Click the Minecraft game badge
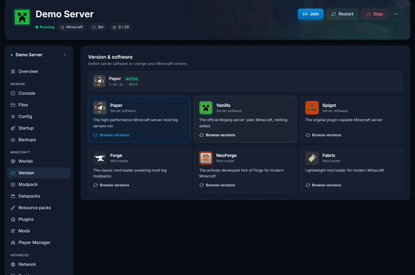The height and width of the screenshot is (275, 415). pos(72,27)
